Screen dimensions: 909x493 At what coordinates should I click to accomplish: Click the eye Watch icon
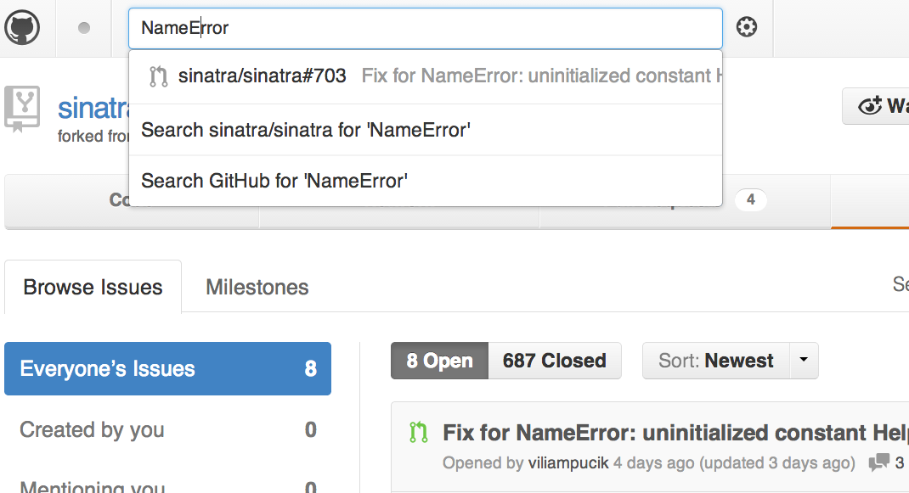coord(870,106)
